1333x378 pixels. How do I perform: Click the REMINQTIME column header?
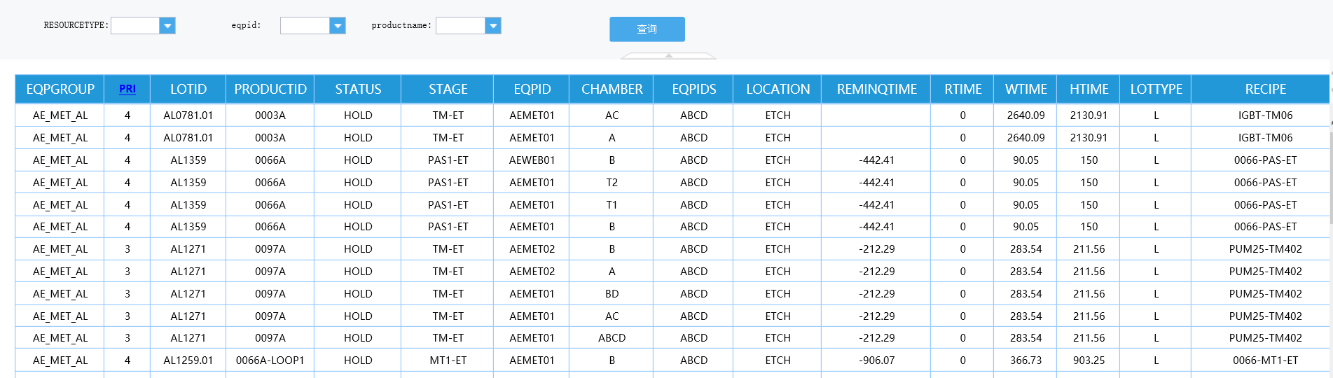pos(876,89)
